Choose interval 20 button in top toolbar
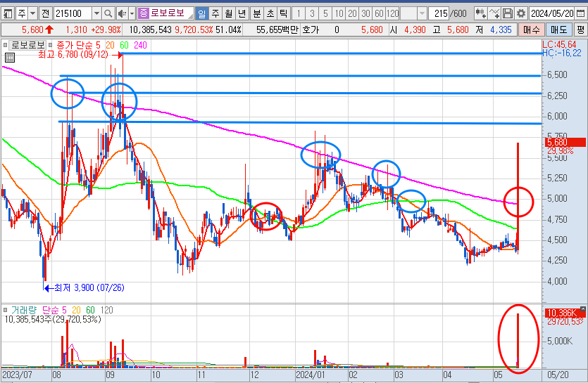 352,14
